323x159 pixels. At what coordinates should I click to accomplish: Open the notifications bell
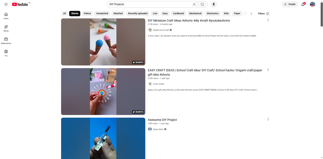pos(303,4)
